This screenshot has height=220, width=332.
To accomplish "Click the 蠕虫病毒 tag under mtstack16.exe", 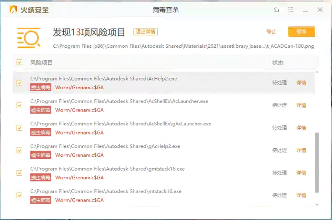I will click(41, 200).
